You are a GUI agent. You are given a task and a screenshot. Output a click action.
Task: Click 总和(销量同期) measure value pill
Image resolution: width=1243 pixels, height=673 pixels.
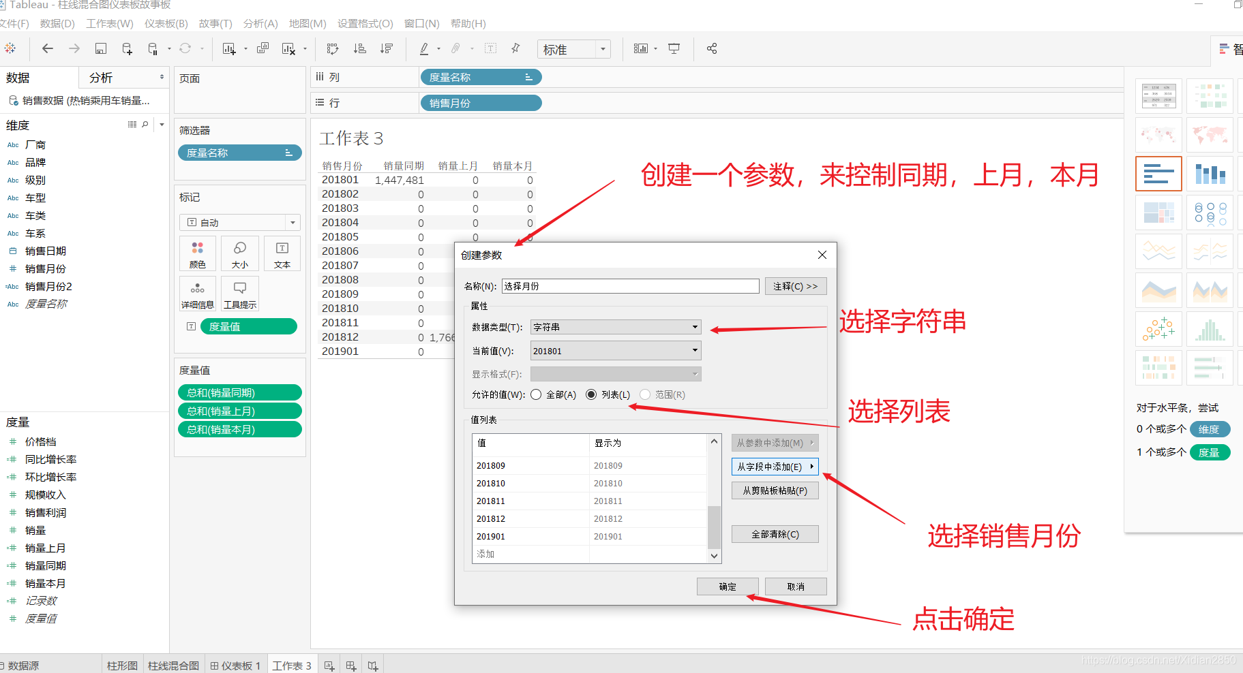coord(240,392)
